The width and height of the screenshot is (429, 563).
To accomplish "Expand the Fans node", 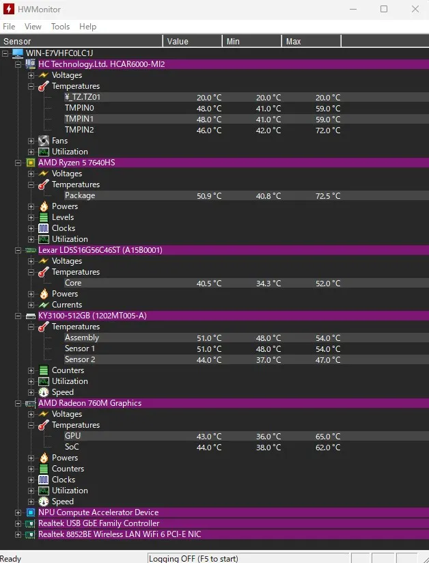I will pyautogui.click(x=31, y=141).
